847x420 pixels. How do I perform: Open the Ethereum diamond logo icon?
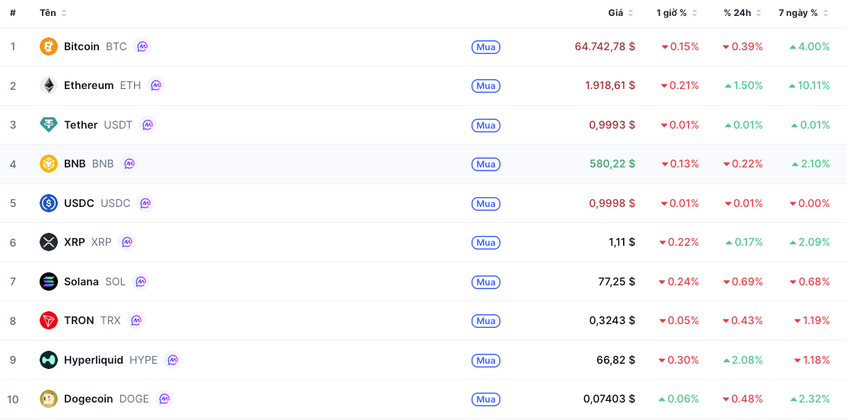click(49, 85)
